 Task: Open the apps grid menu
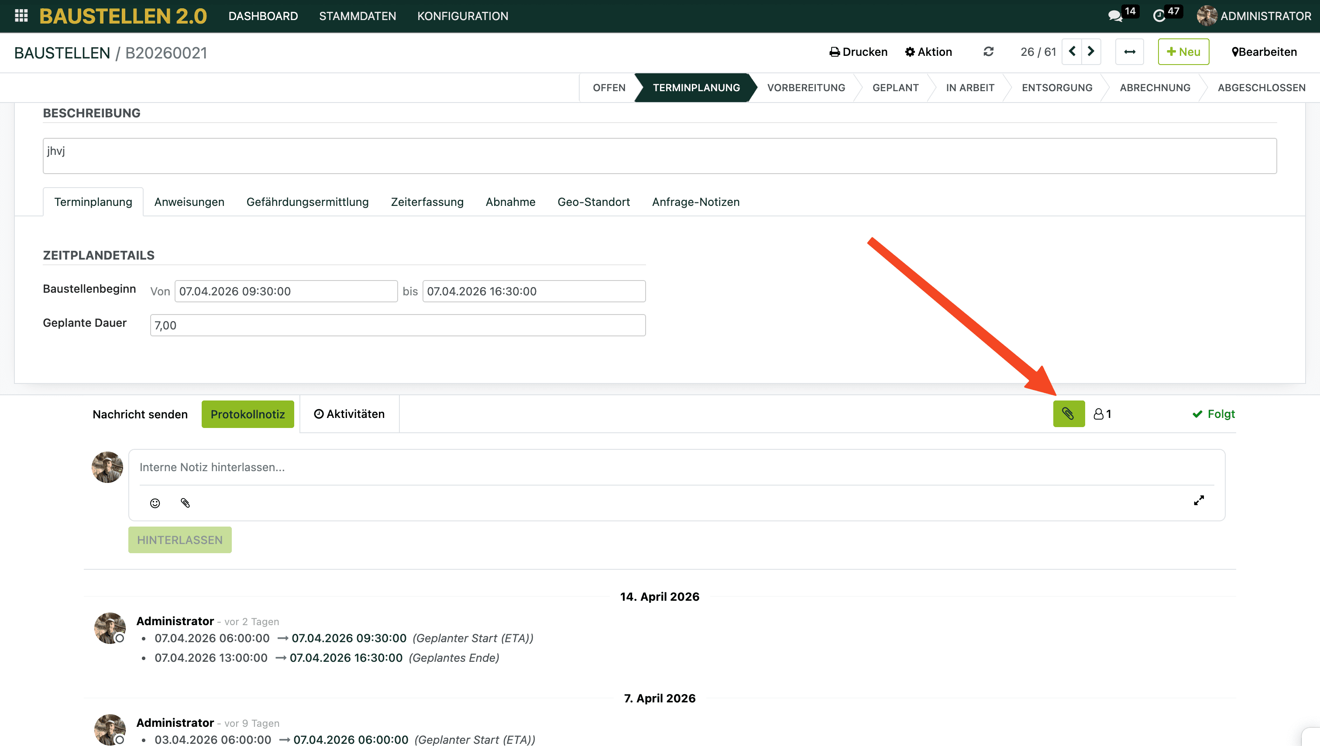[21, 16]
